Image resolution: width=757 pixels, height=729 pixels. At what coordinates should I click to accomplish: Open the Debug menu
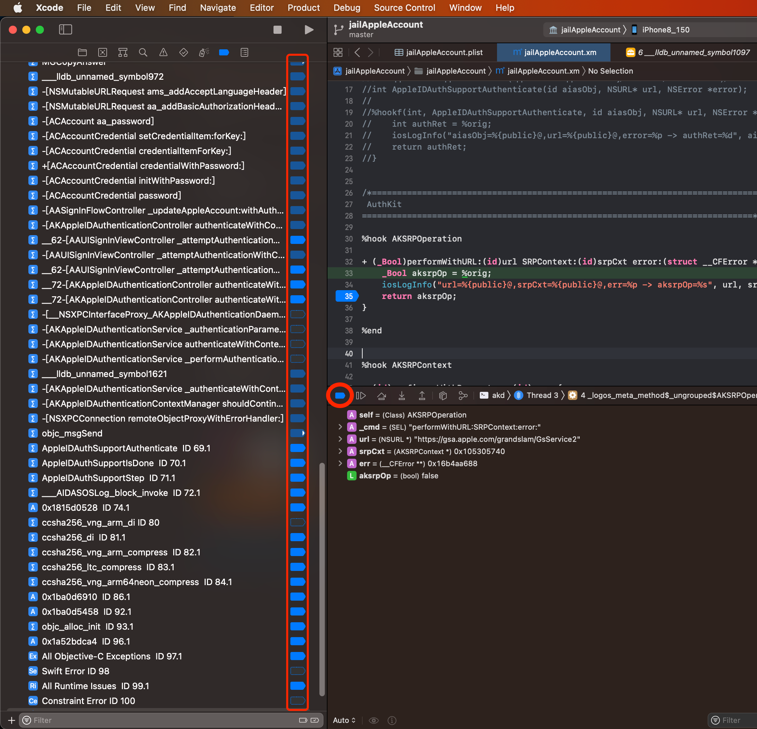point(347,8)
